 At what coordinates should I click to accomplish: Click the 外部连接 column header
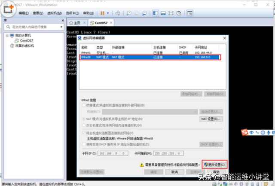coord(118,47)
